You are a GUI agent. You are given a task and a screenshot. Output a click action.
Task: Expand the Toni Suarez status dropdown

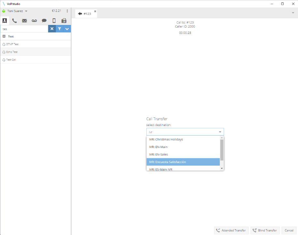coord(26,11)
